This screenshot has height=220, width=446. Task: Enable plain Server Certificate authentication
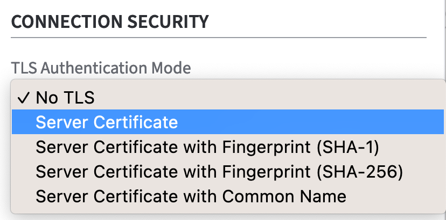[107, 122]
